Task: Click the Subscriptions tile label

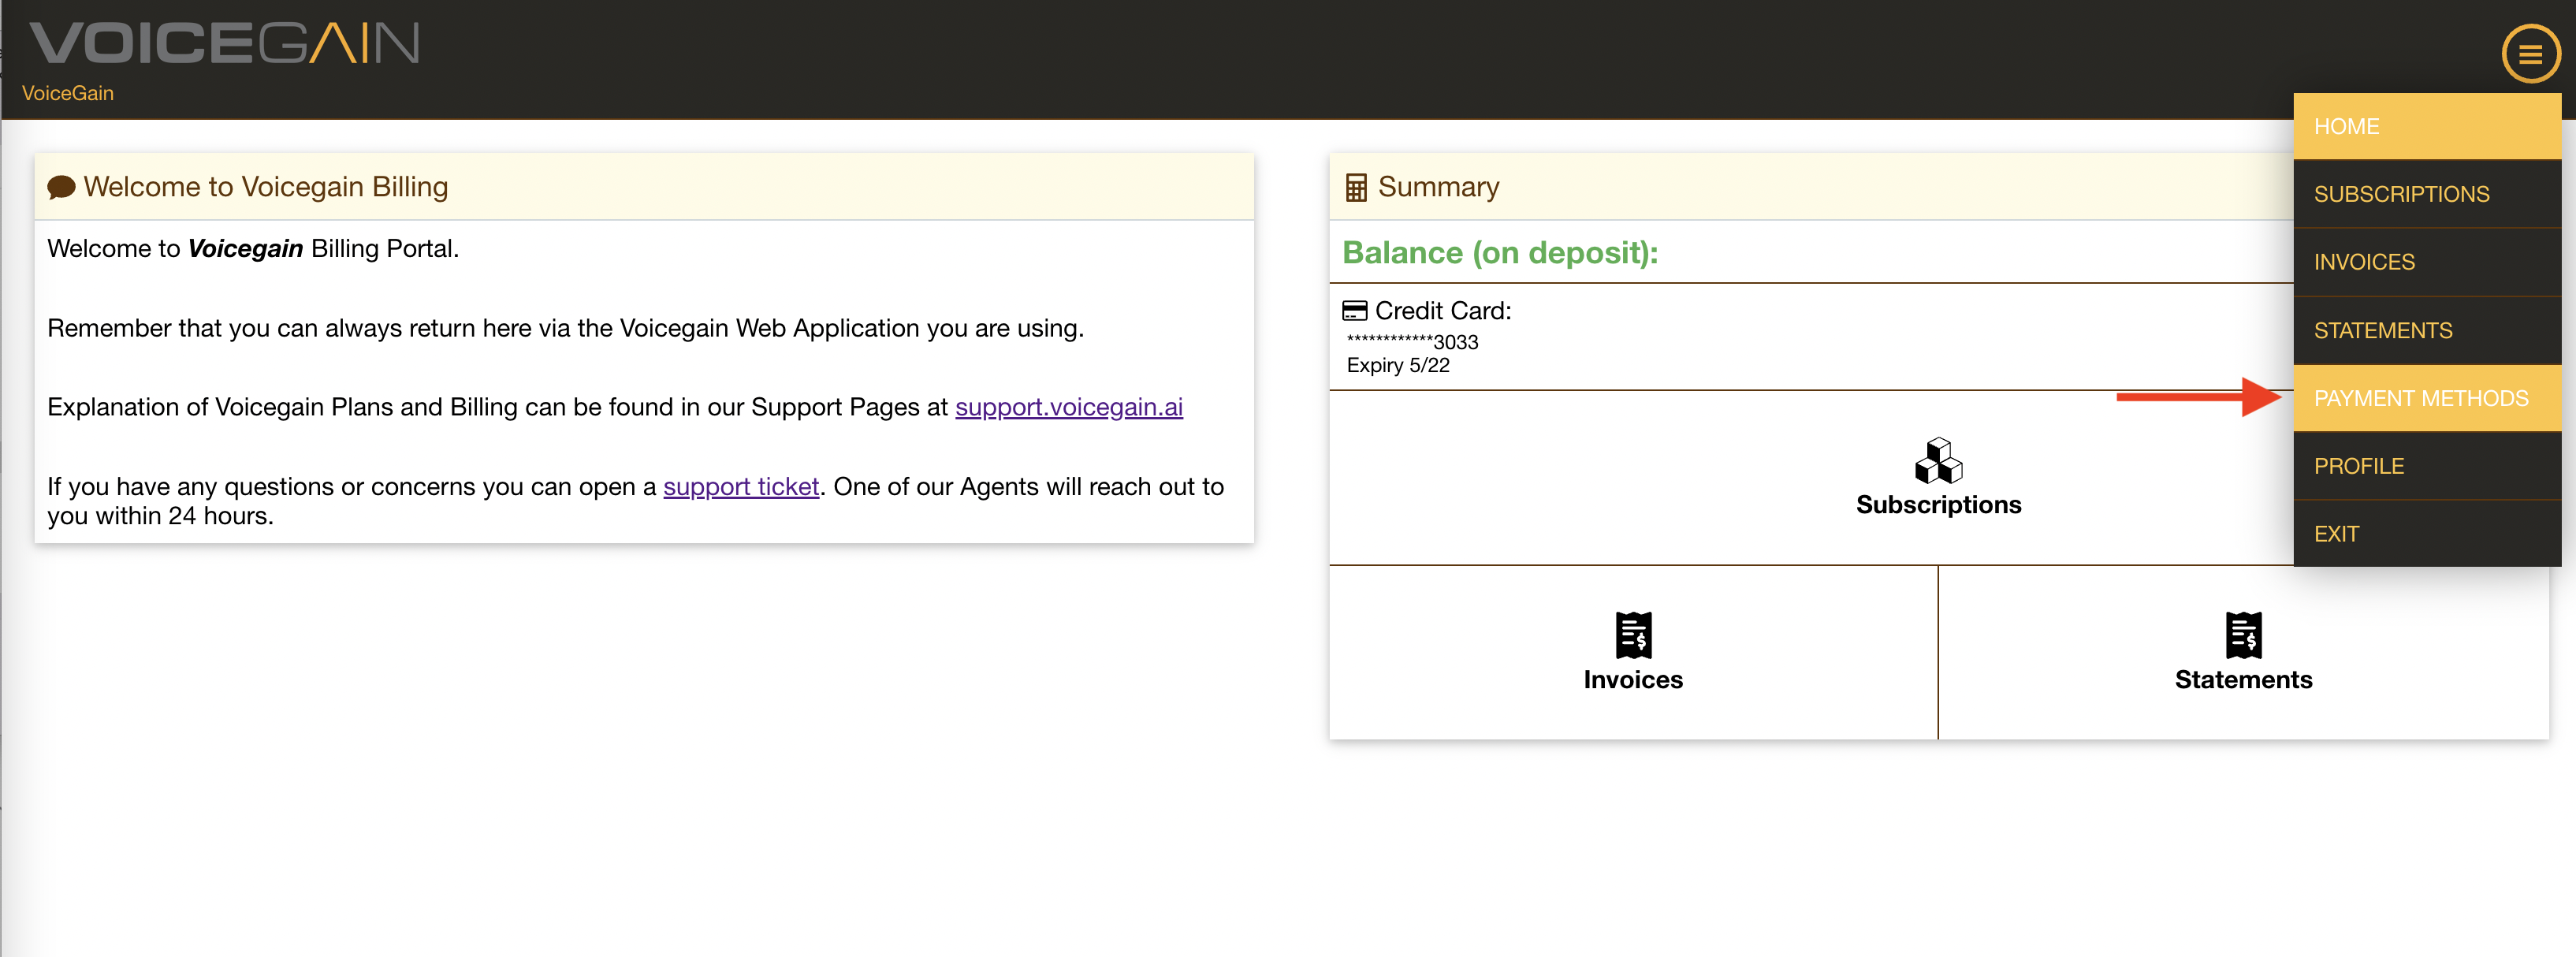Action: [x=1938, y=505]
